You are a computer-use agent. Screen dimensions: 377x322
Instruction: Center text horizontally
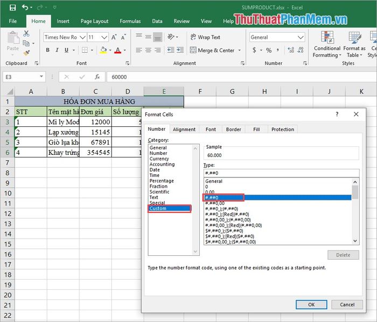[x=148, y=50]
